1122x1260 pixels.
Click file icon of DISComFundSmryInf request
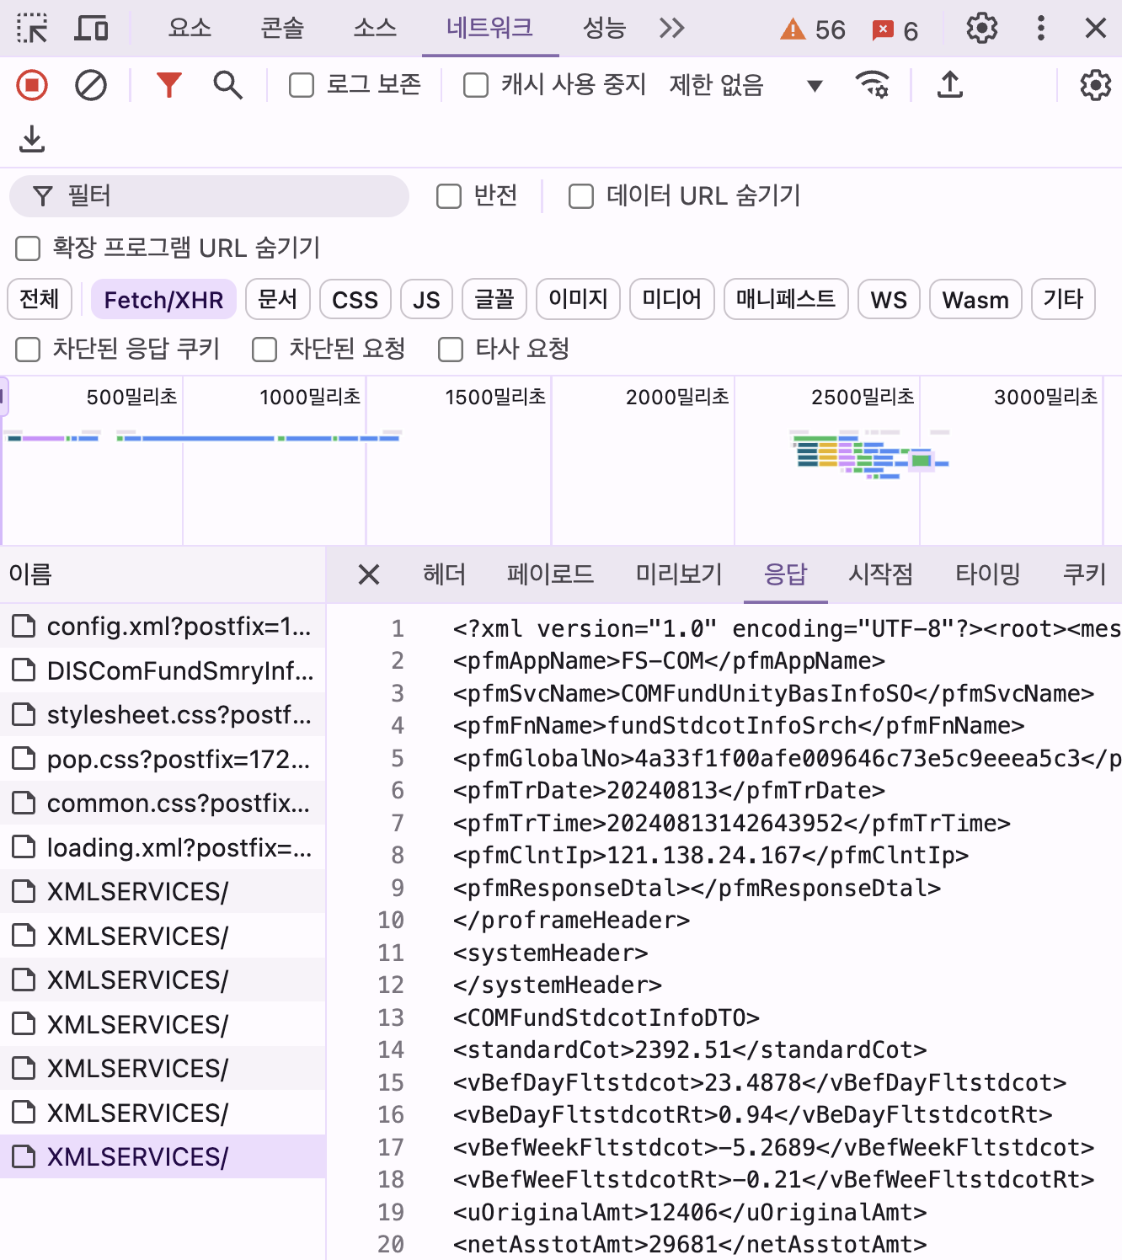[x=24, y=670]
